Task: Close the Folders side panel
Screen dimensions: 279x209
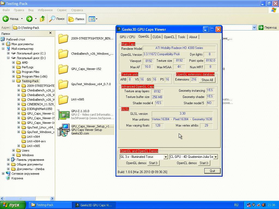Action: point(50,33)
